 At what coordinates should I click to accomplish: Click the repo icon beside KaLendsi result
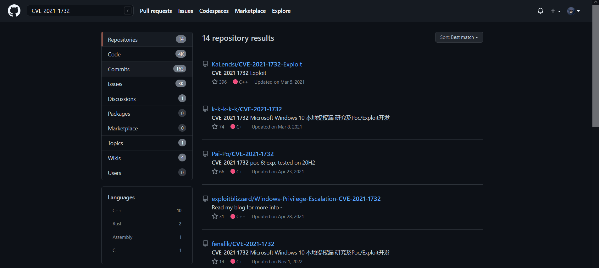click(205, 64)
